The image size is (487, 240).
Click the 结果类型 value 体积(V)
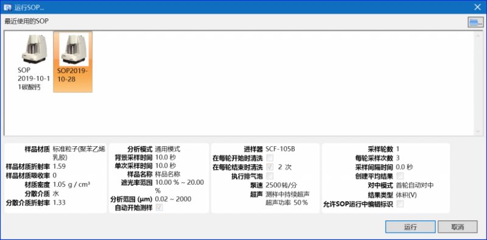coord(407,194)
